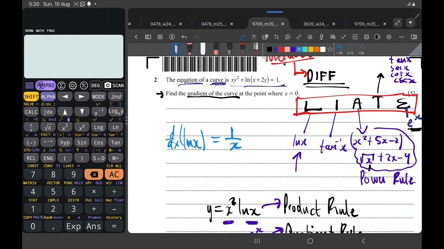Clear everything with AC
Screen dimensions: 444x249
tap(114, 175)
